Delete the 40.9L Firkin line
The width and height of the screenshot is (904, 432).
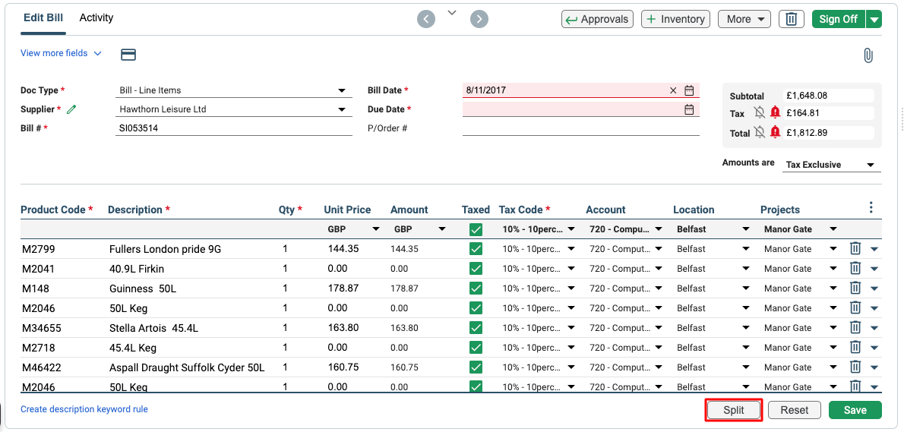855,269
